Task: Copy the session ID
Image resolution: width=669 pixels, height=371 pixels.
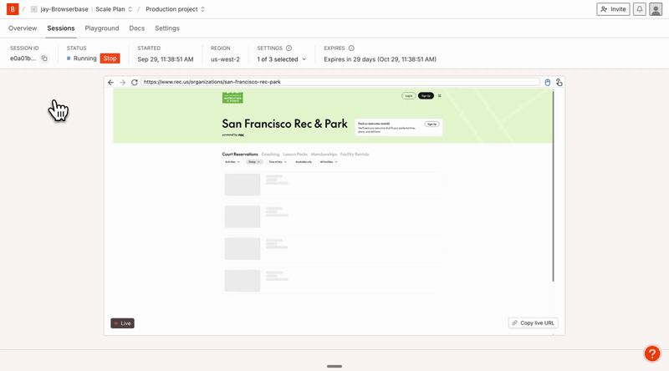Action: 45,59
